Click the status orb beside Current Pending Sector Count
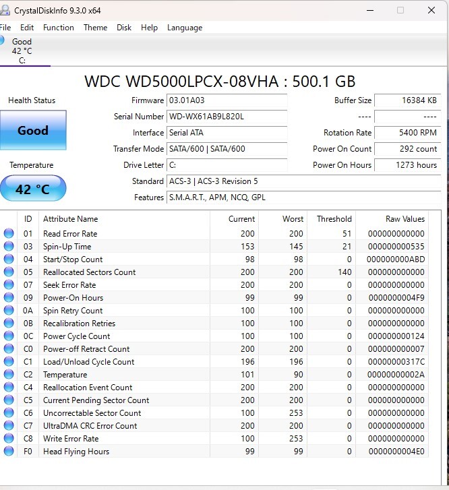 pyautogui.click(x=9, y=400)
